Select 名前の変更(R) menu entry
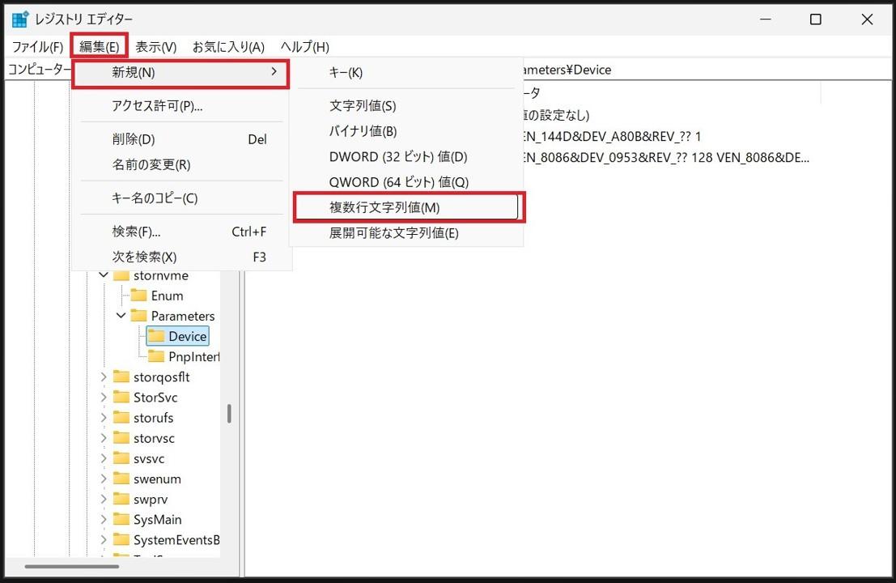Image resolution: width=896 pixels, height=583 pixels. [182, 164]
